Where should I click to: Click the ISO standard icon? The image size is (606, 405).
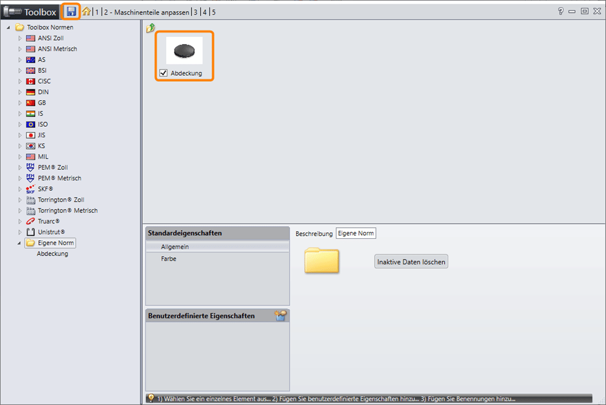[x=30, y=124]
